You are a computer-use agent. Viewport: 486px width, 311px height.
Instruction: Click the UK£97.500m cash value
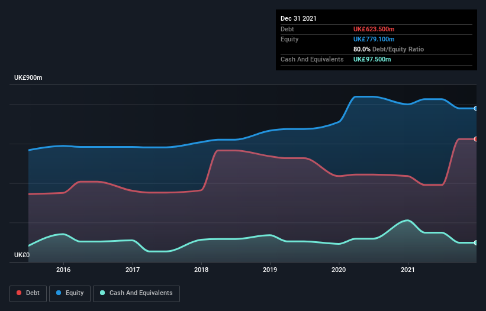coord(372,59)
